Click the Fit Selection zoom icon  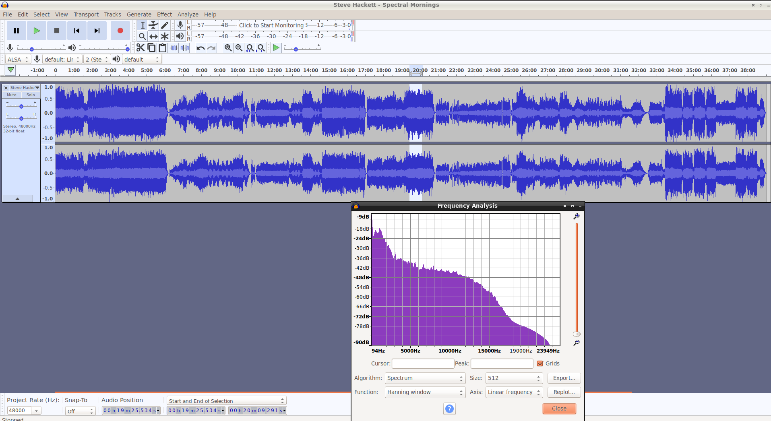coord(250,48)
